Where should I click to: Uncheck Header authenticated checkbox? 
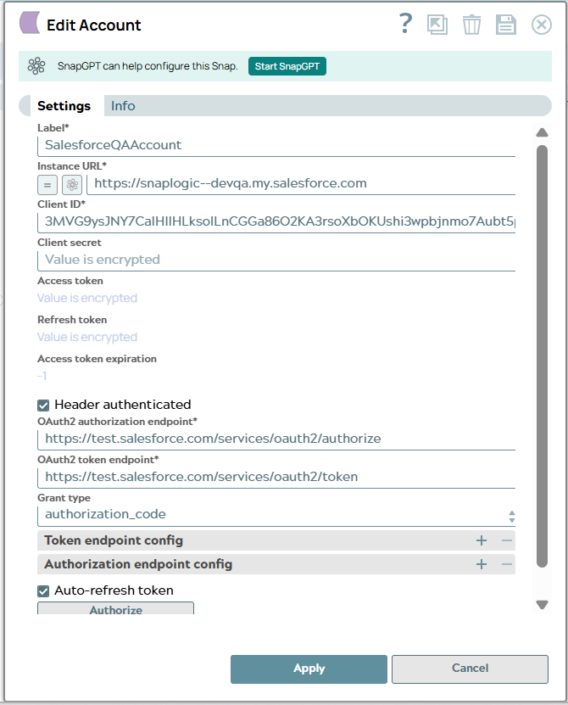coord(43,406)
